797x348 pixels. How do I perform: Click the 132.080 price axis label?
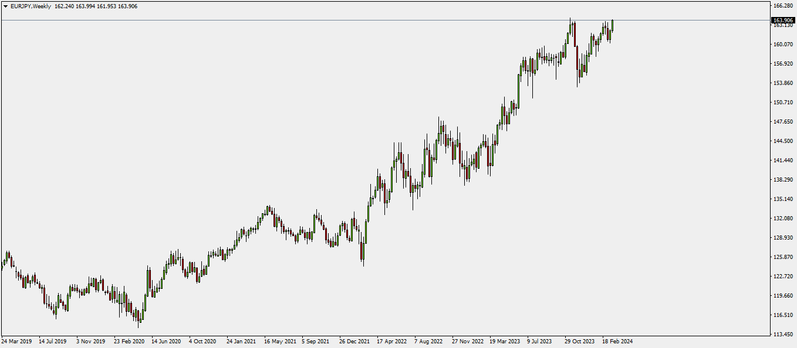tap(784, 219)
